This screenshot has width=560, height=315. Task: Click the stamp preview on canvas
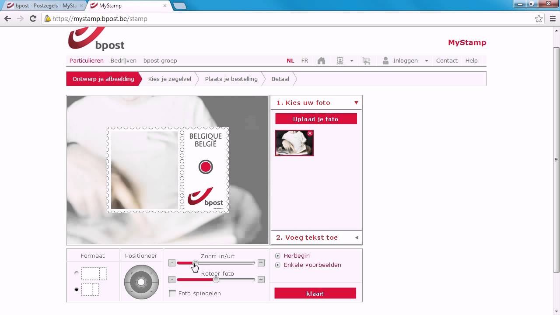pyautogui.click(x=168, y=170)
